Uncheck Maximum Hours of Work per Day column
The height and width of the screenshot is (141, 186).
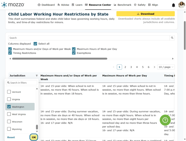click(74, 49)
